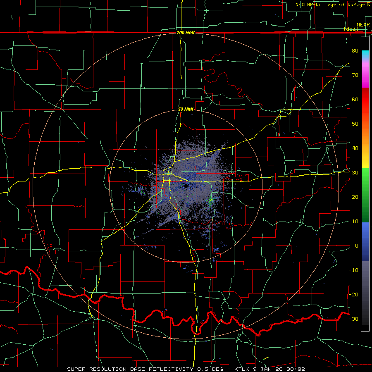Viewport: 372px width, 372px height.
Task: Click the green band of the reflectivity color bar
Action: (365, 195)
